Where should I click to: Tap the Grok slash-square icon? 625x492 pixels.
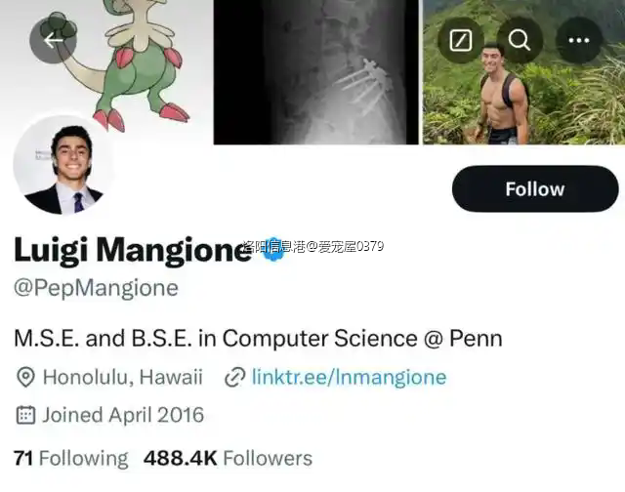461,40
